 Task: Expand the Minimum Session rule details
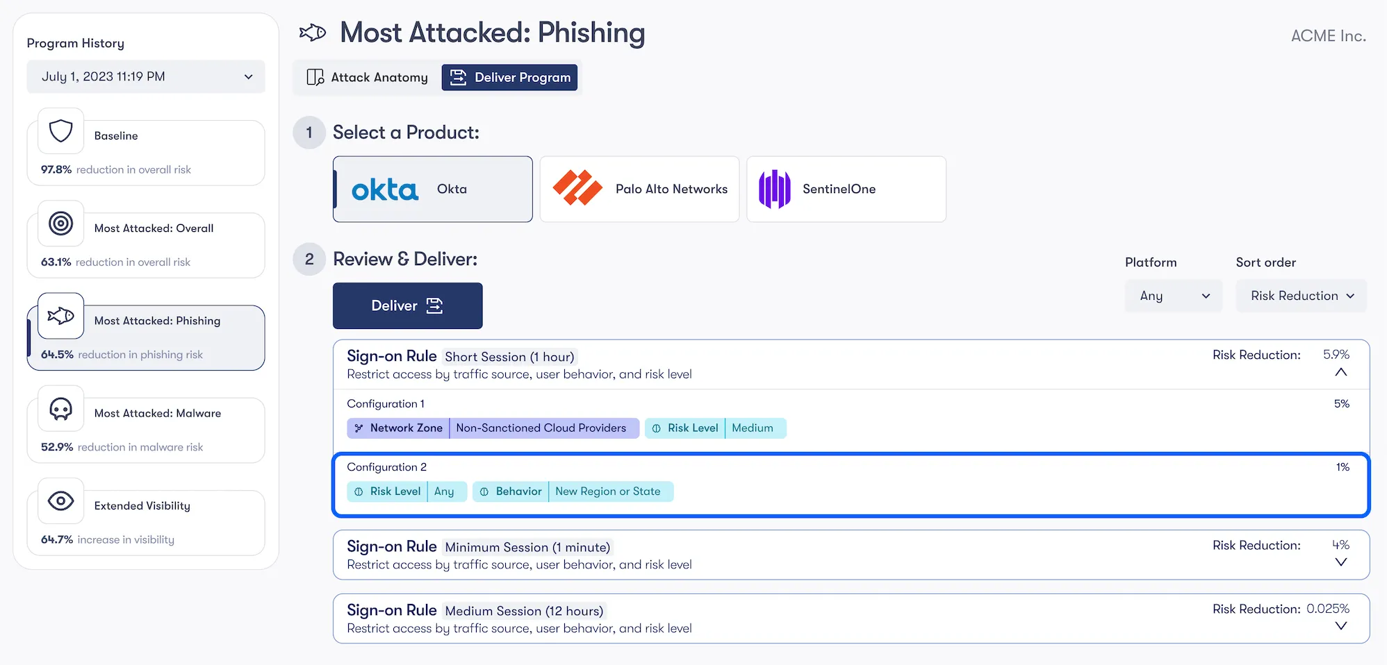(1340, 562)
